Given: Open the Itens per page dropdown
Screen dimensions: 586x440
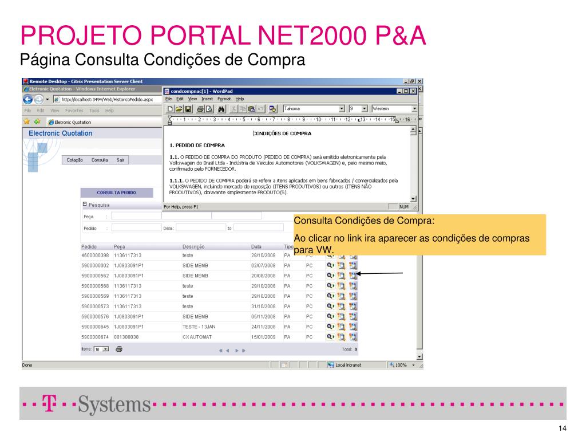Looking at the screenshot, I should pyautogui.click(x=106, y=349).
